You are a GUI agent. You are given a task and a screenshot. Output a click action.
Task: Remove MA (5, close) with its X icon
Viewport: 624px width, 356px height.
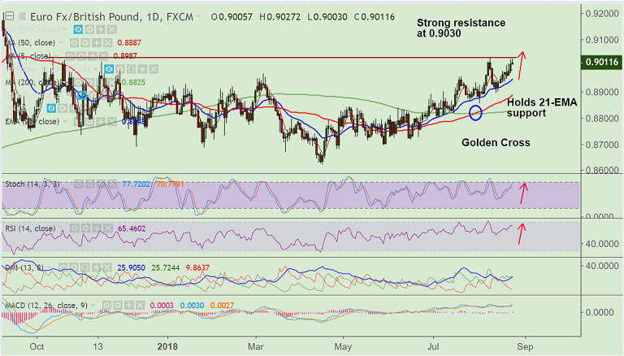tap(103, 56)
